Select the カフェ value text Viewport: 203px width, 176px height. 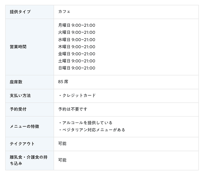64,12
